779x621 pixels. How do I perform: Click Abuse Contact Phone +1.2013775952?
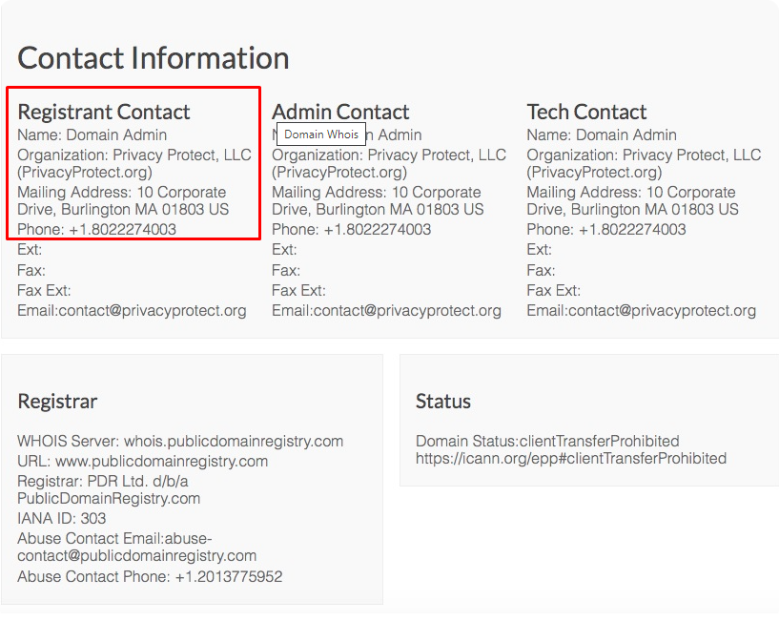coord(150,577)
